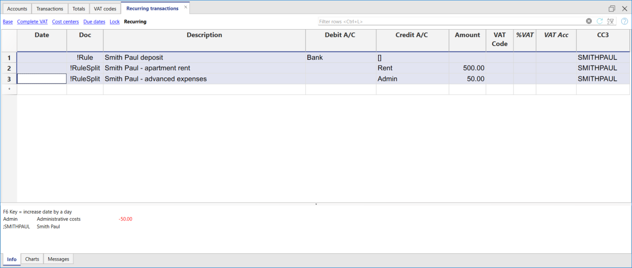Open the help question mark icon
The image size is (632, 268).
coord(624,21)
